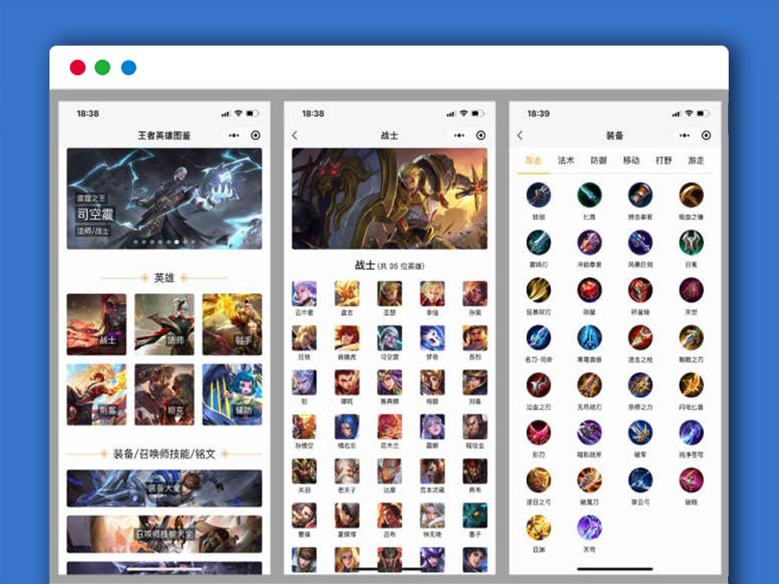779x584 pixels.
Task: Go back from the 装备 page
Action: pos(520,136)
